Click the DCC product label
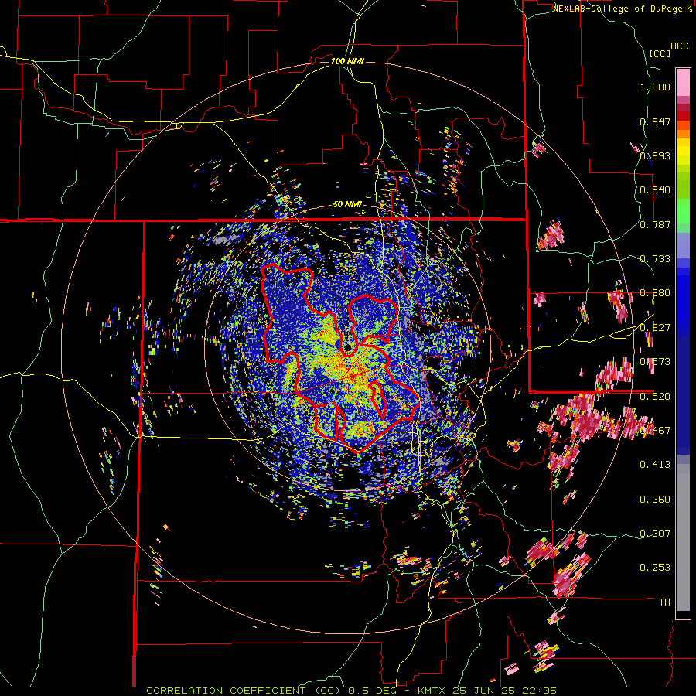 coord(679,46)
